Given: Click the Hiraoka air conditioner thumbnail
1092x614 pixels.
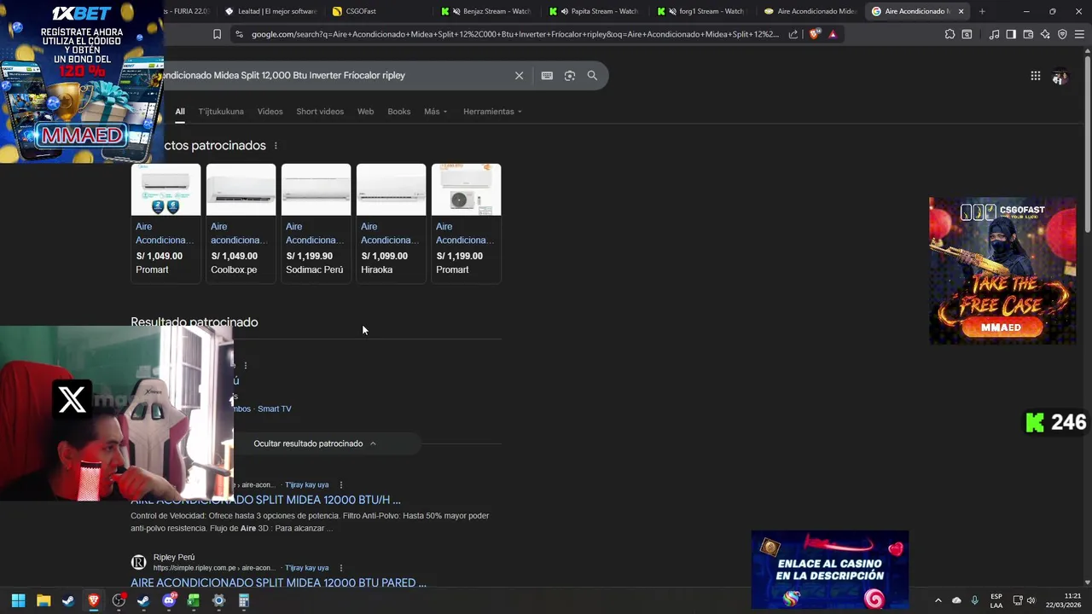Looking at the screenshot, I should [x=391, y=189].
